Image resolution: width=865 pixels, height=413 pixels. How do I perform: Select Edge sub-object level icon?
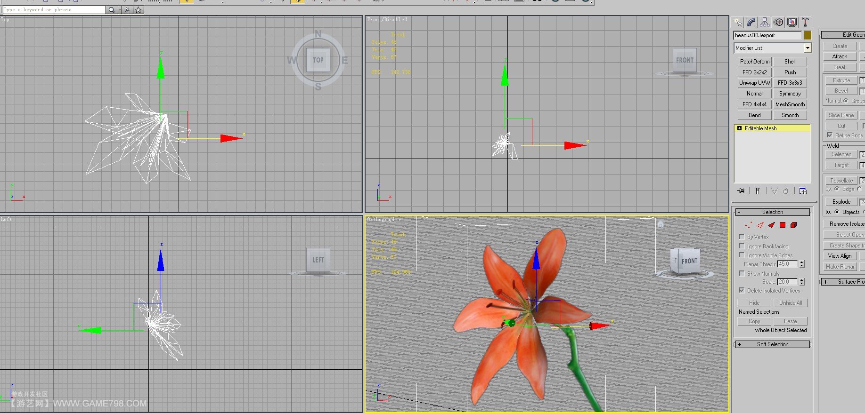pos(760,225)
